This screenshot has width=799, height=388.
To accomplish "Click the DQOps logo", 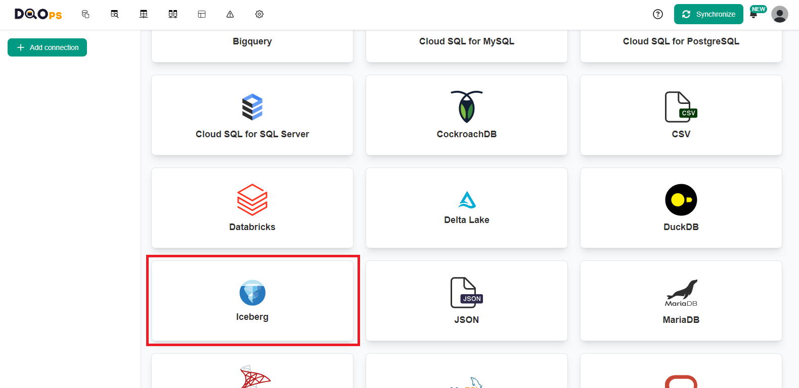I will [38, 14].
